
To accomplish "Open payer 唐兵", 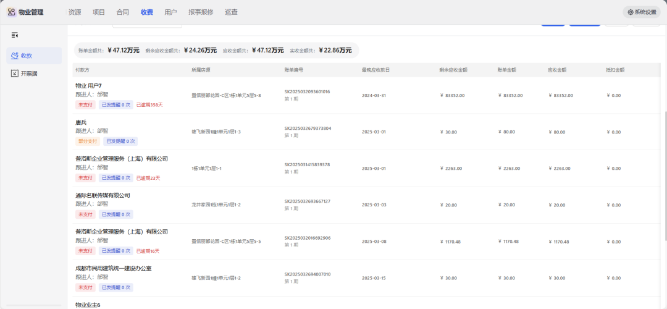I will click(81, 122).
